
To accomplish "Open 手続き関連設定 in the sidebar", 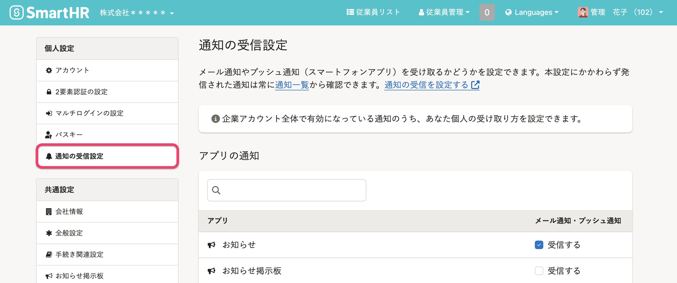I will [79, 254].
